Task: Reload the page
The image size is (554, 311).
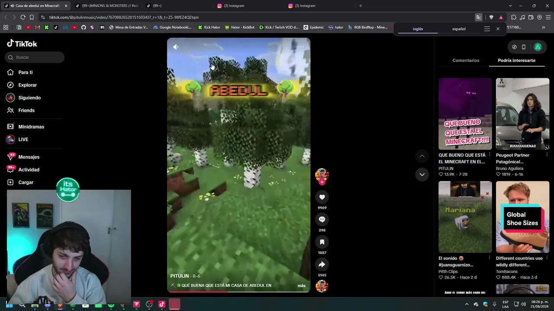Action: (23, 17)
